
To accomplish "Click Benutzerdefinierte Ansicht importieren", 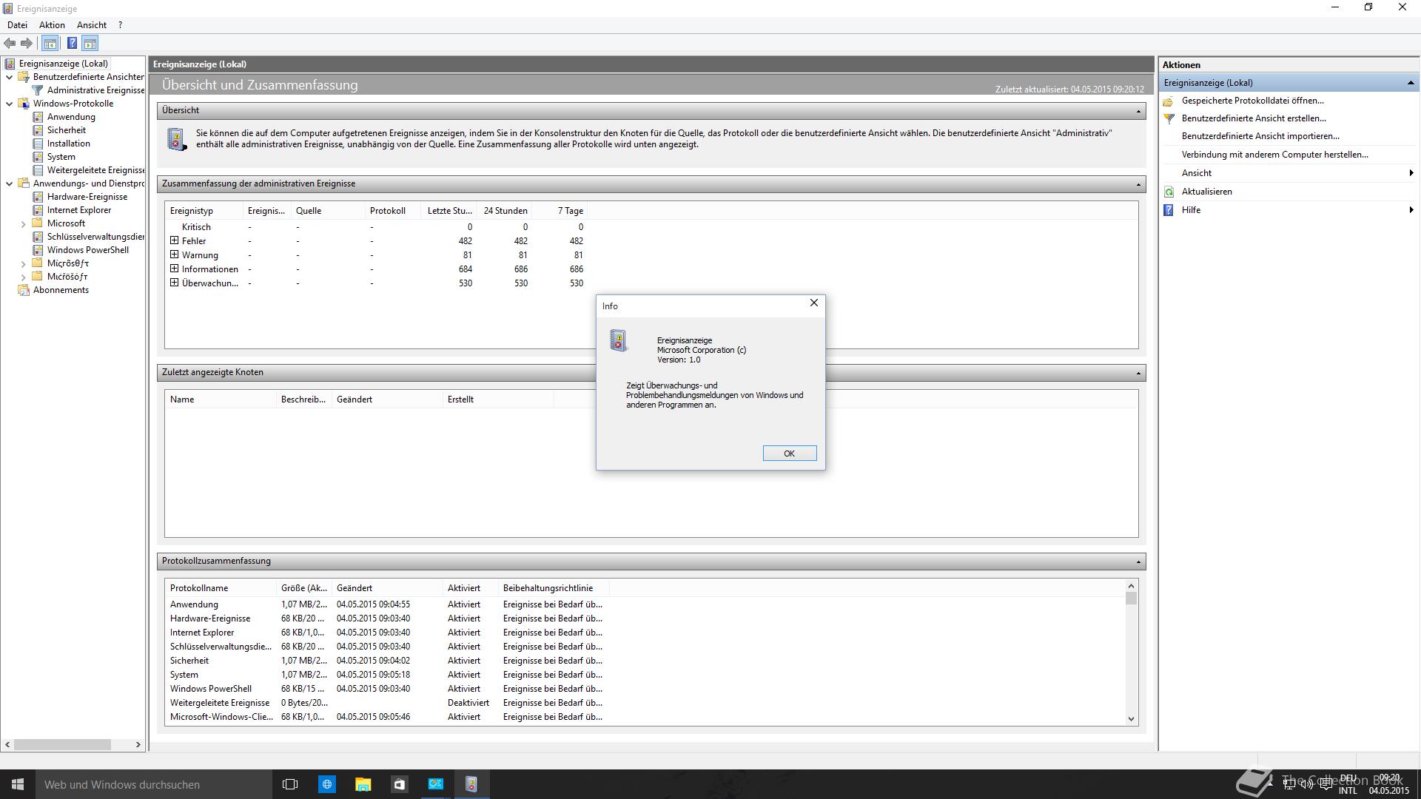I will 1260,136.
